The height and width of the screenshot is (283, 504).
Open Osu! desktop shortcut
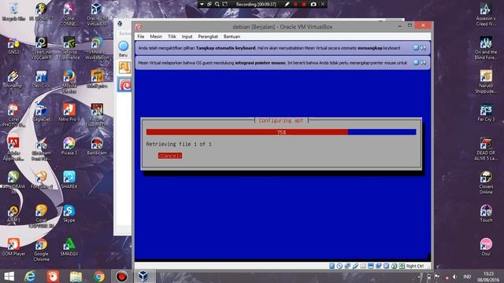click(x=486, y=248)
